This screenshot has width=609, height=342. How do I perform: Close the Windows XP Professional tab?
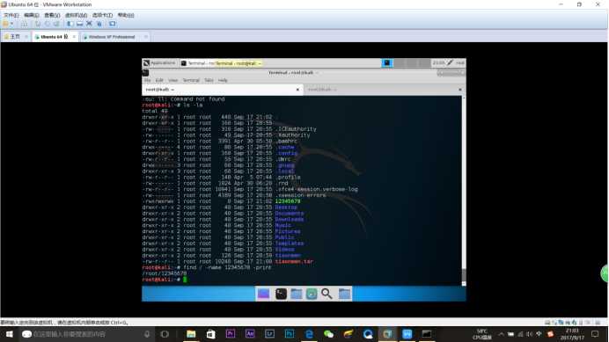(145, 37)
